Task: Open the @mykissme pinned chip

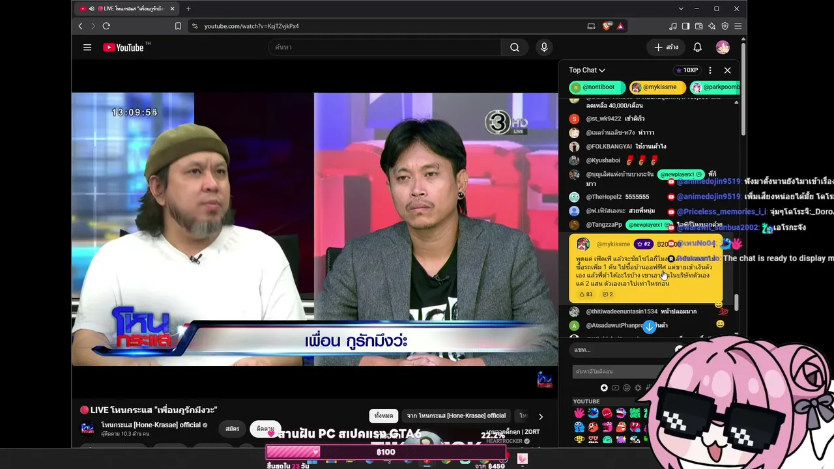Action: click(x=657, y=87)
